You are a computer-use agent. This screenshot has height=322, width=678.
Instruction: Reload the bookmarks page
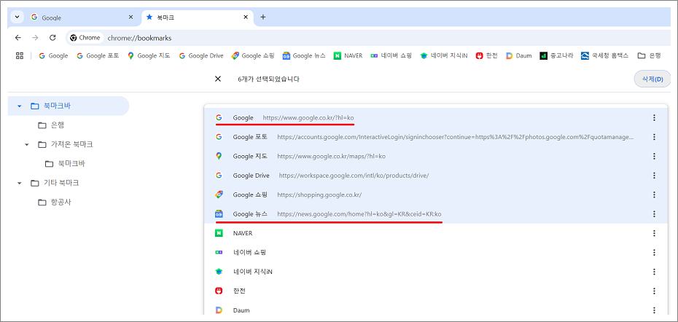click(x=52, y=38)
